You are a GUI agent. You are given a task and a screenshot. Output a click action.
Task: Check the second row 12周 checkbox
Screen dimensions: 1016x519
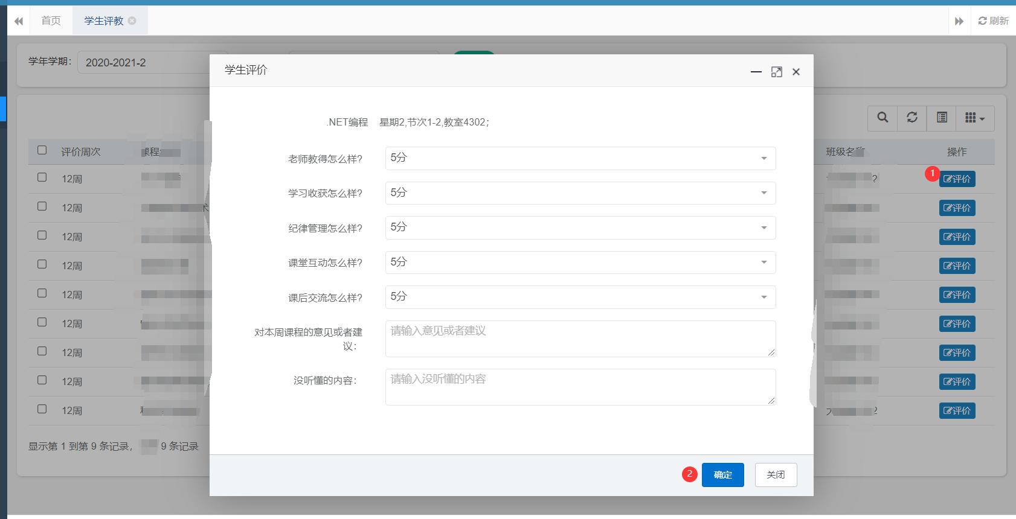point(42,206)
